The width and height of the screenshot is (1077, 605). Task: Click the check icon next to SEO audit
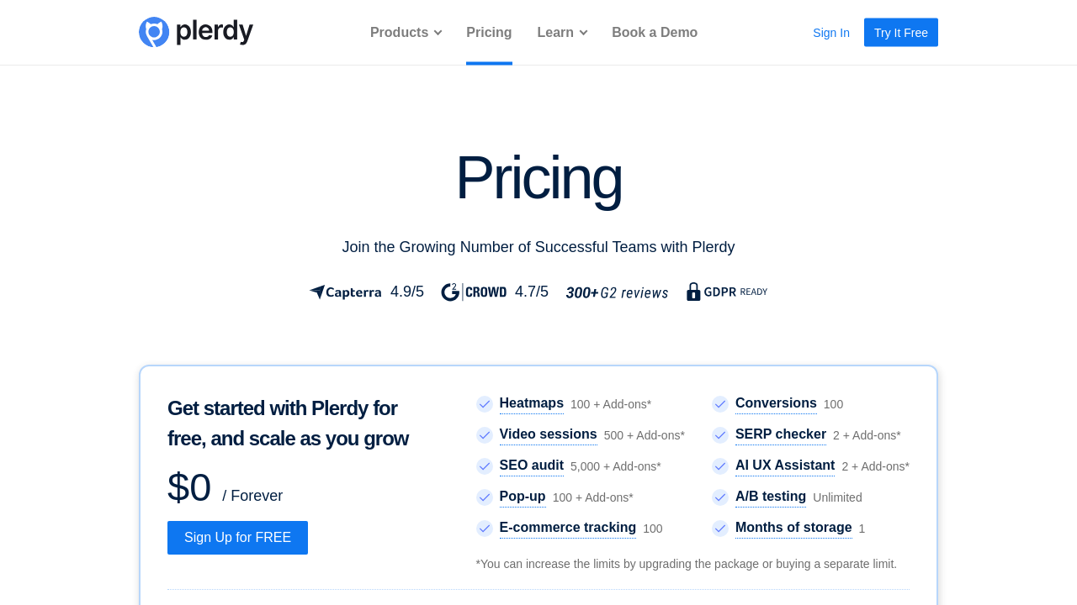pyautogui.click(x=485, y=466)
